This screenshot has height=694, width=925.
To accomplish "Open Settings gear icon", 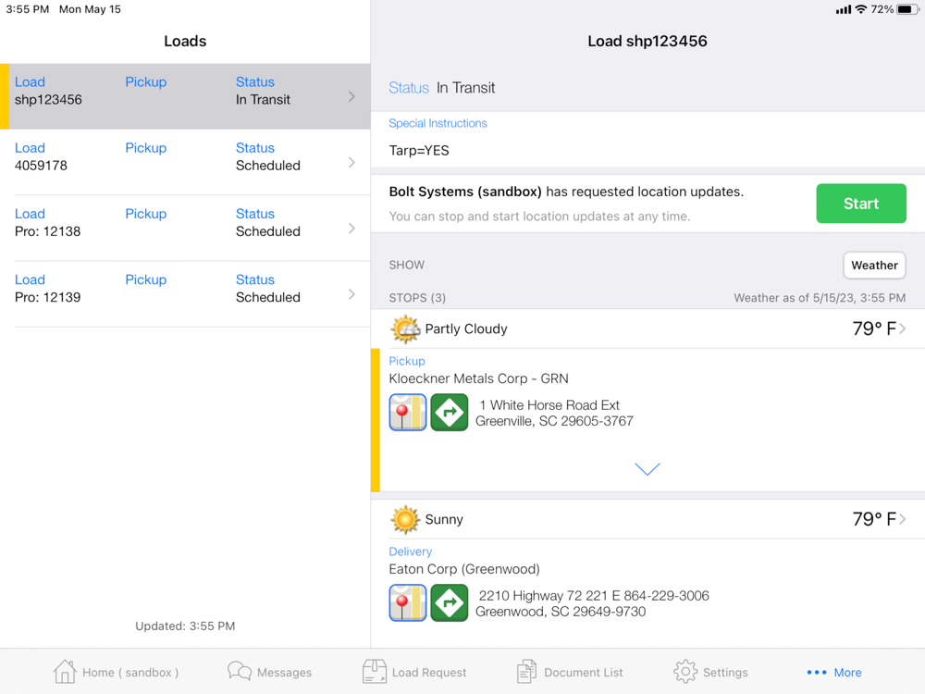I will click(x=685, y=672).
